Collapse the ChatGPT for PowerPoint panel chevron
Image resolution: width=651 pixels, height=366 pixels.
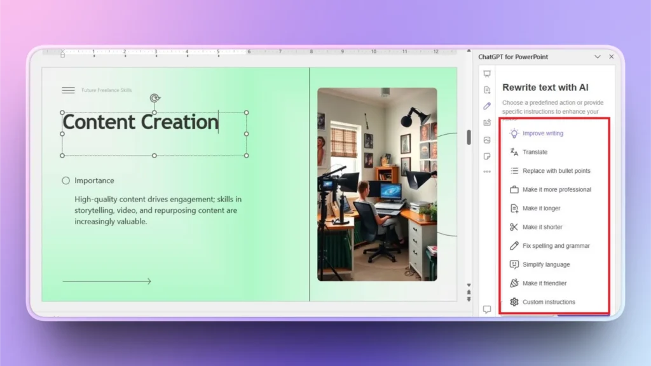[x=598, y=56]
